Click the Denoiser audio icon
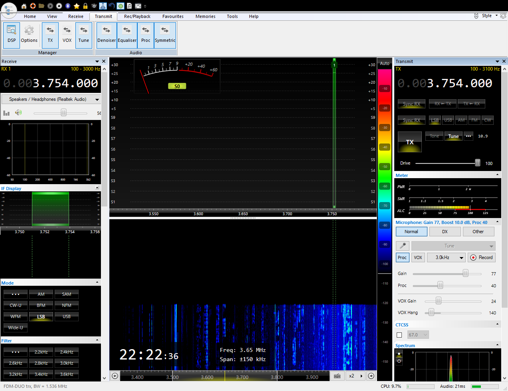Image resolution: width=508 pixels, height=391 pixels. pyautogui.click(x=107, y=35)
